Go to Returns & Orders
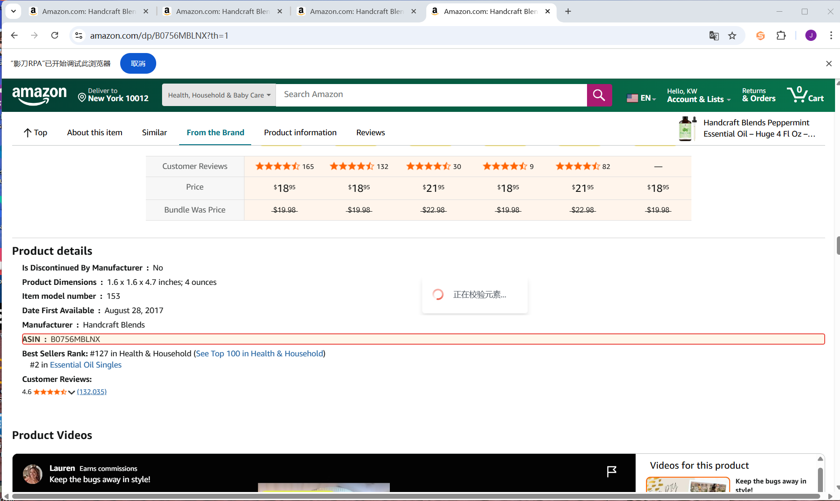 [x=759, y=95]
